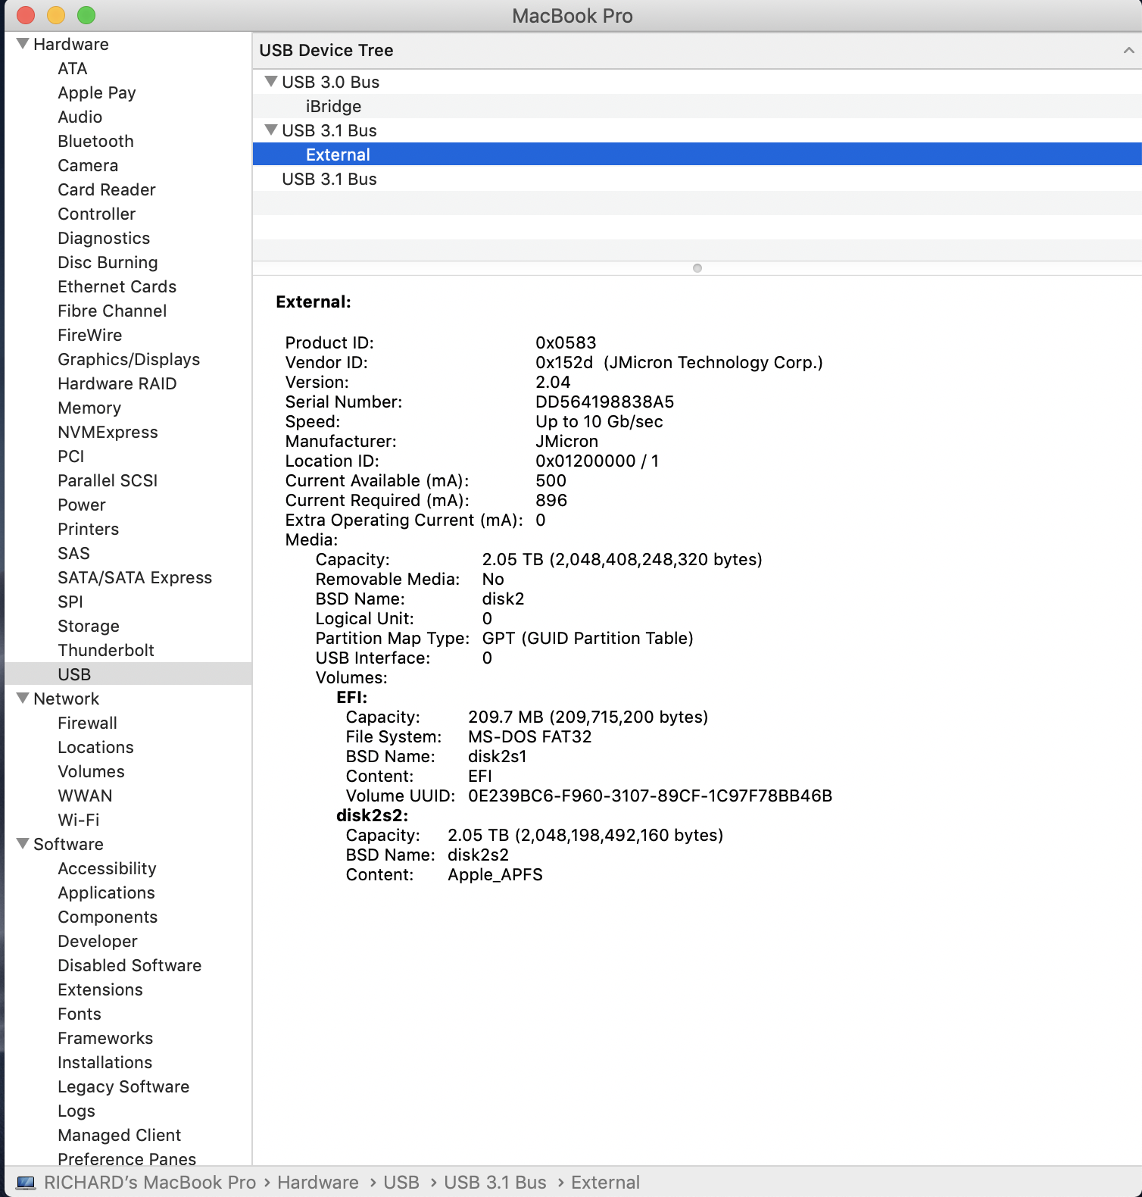
Task: Click the pane divider handle dot
Action: click(x=697, y=268)
